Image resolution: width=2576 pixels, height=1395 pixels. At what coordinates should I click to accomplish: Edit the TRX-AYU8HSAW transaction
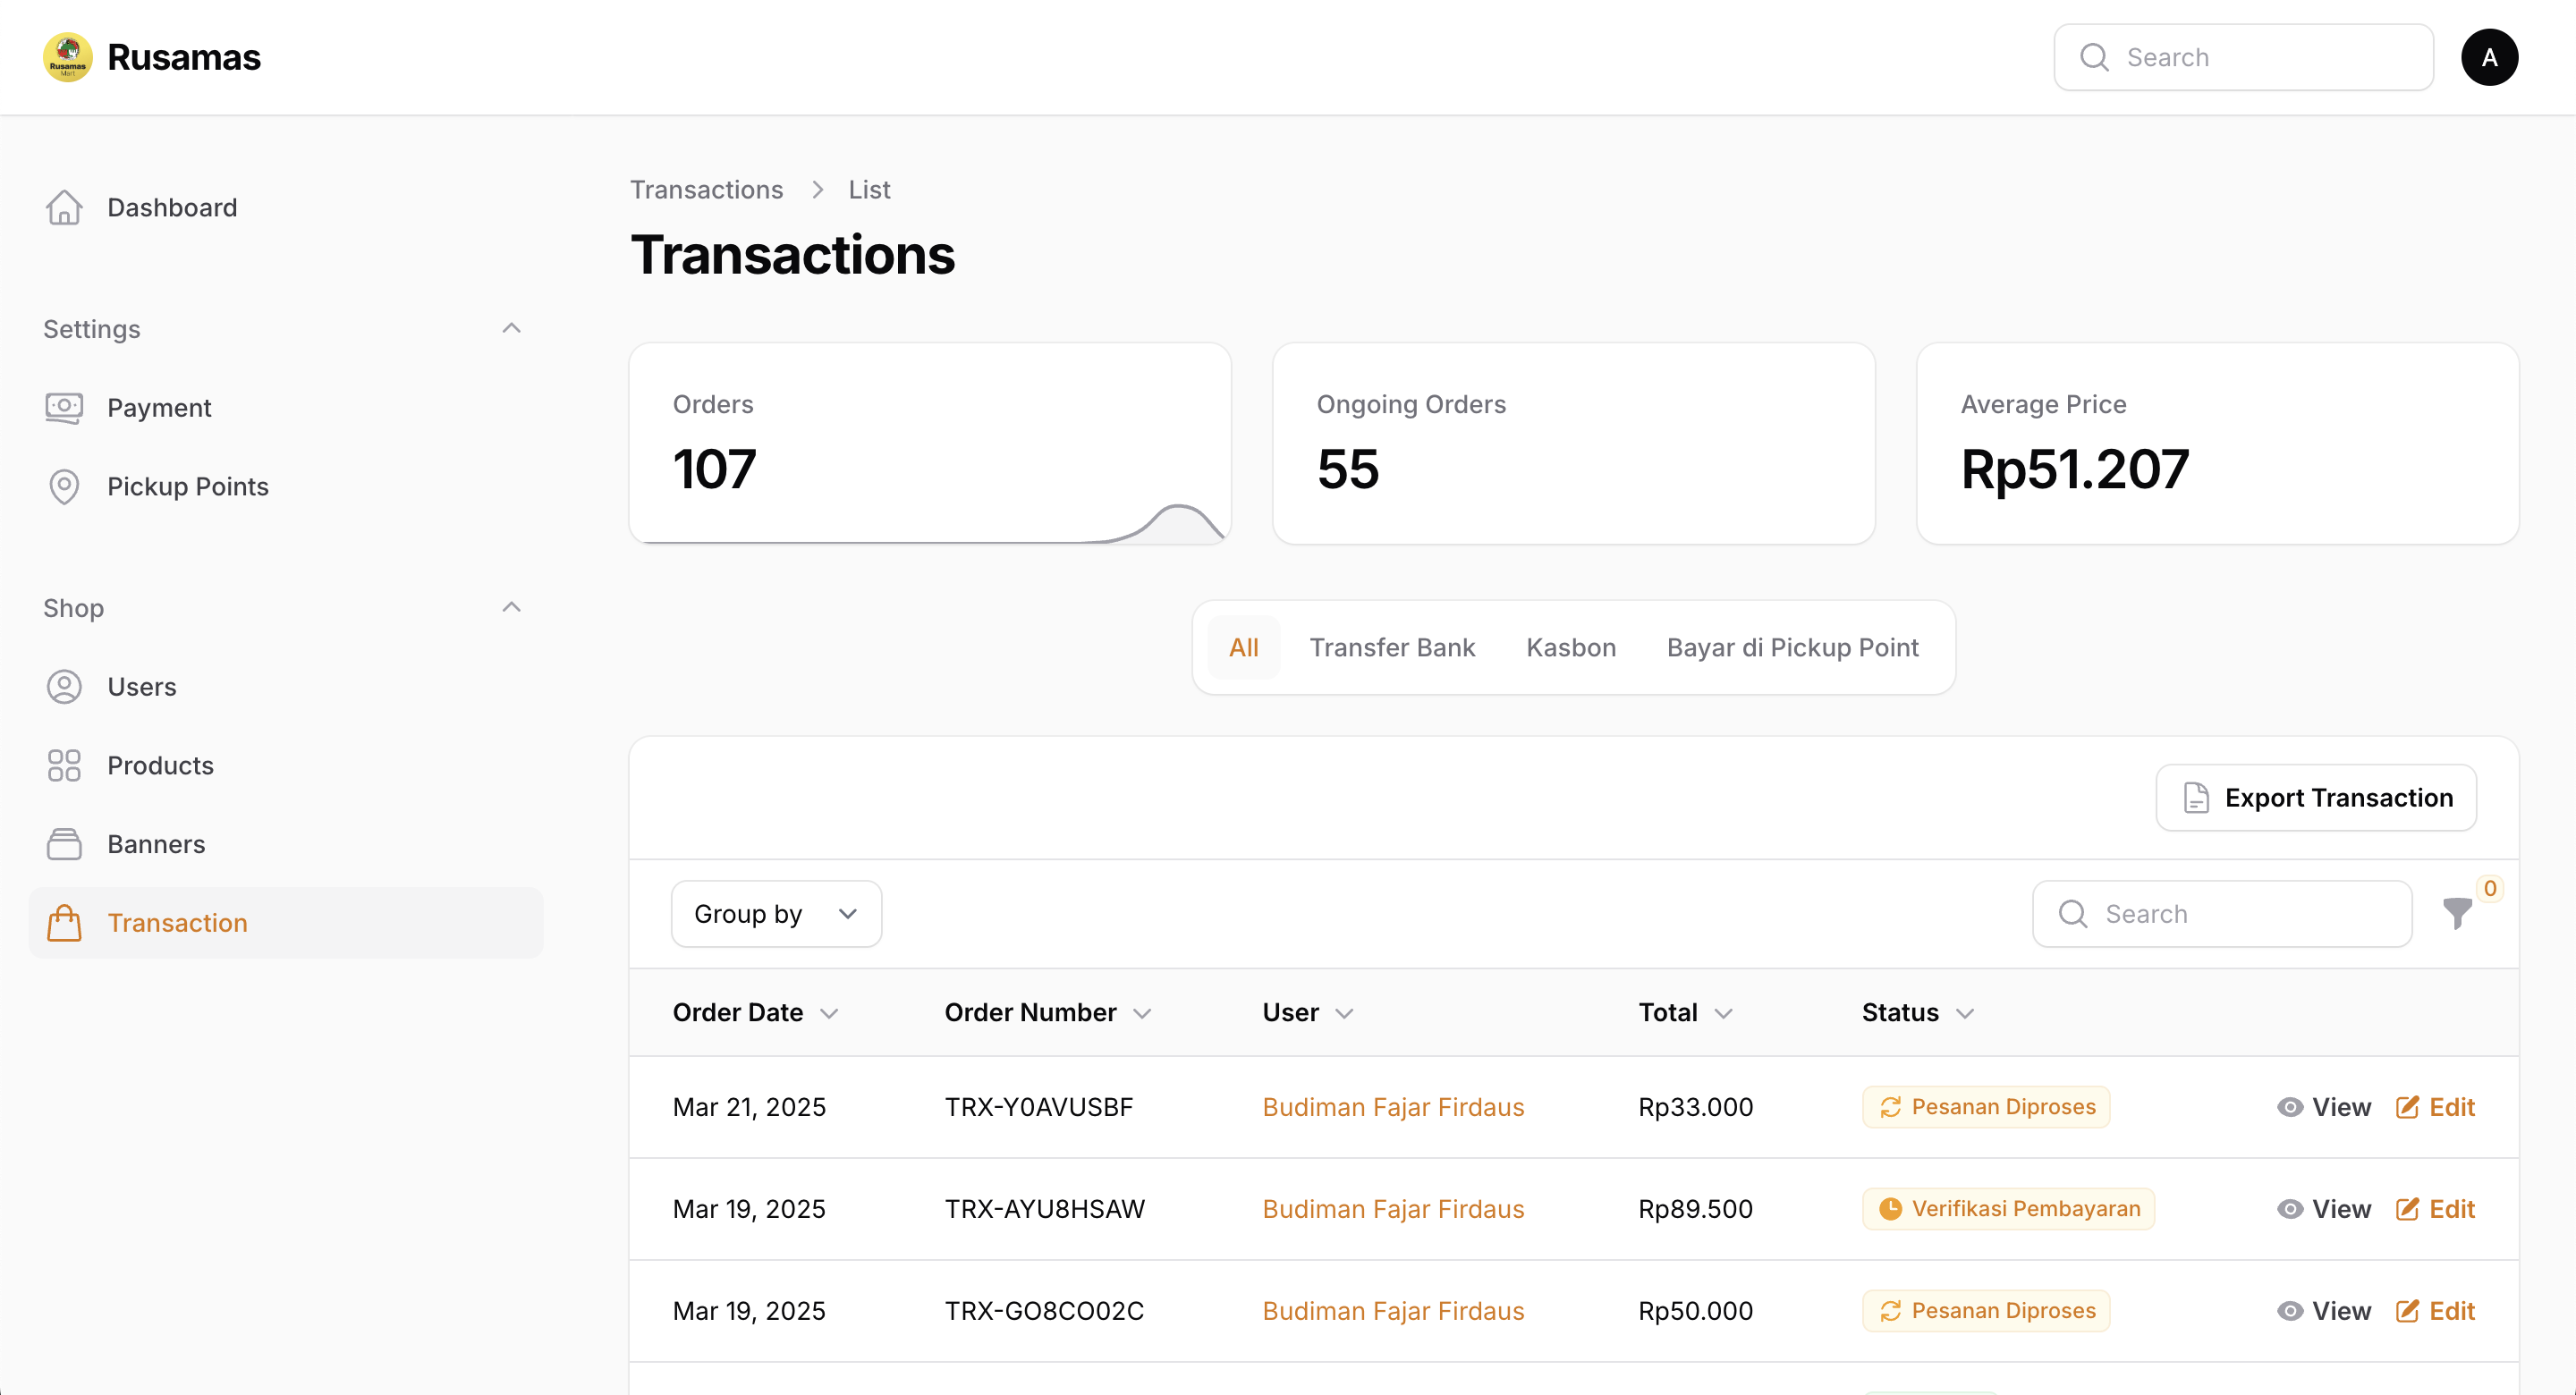click(2435, 1209)
